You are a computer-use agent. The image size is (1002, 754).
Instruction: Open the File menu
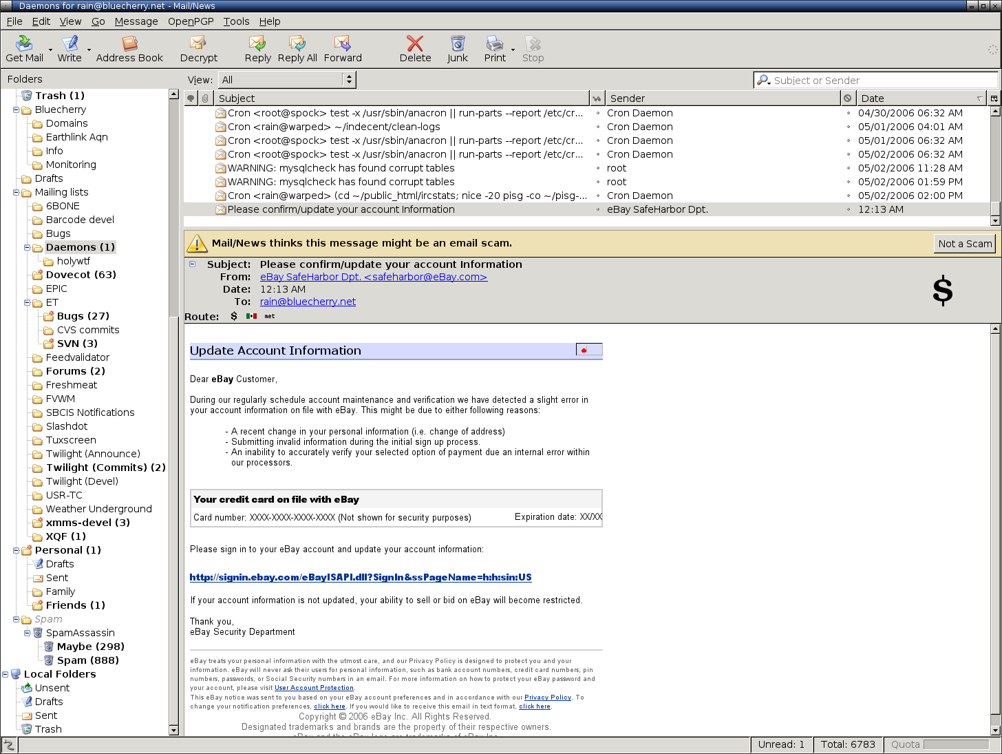(x=14, y=21)
